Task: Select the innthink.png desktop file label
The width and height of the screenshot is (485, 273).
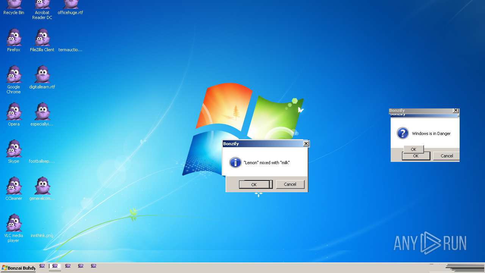Action: pos(42,235)
